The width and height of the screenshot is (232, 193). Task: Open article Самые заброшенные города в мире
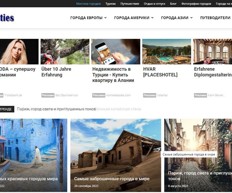(112, 179)
